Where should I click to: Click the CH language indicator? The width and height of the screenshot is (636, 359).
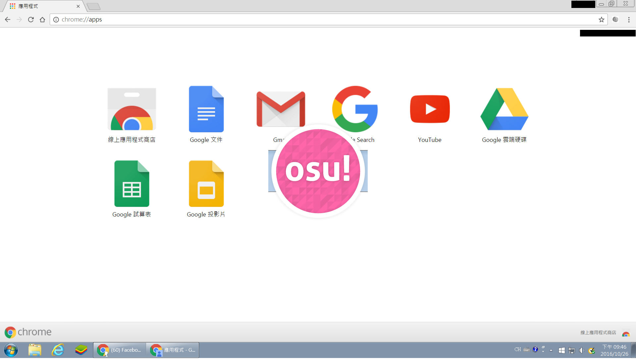click(x=517, y=350)
